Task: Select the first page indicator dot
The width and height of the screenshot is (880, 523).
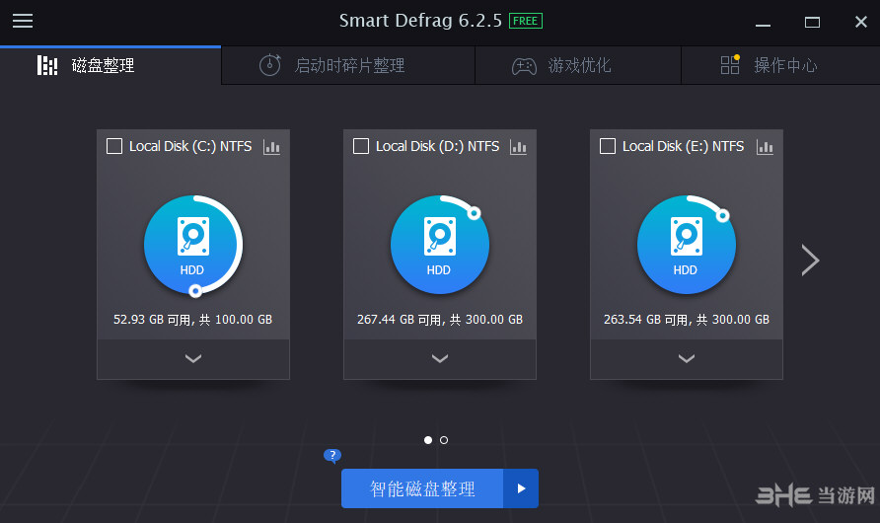Action: (x=428, y=440)
